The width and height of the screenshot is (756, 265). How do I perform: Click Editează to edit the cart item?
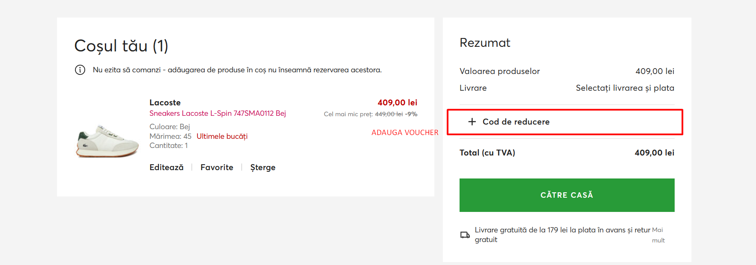pos(166,167)
